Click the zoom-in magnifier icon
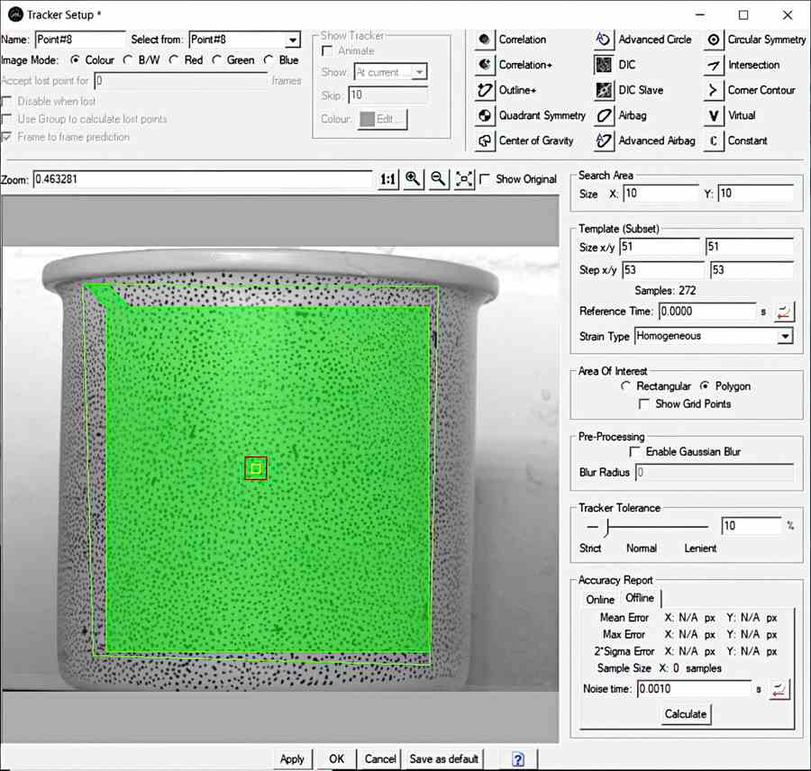This screenshot has width=811, height=771. point(413,179)
